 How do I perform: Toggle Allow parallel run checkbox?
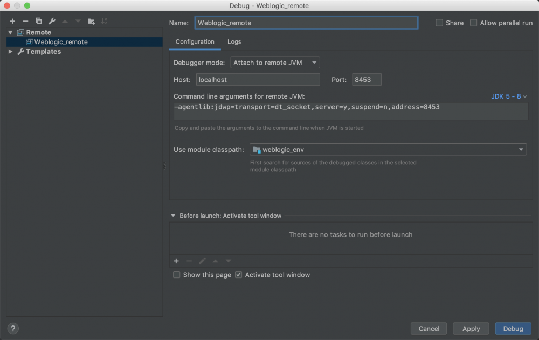474,23
